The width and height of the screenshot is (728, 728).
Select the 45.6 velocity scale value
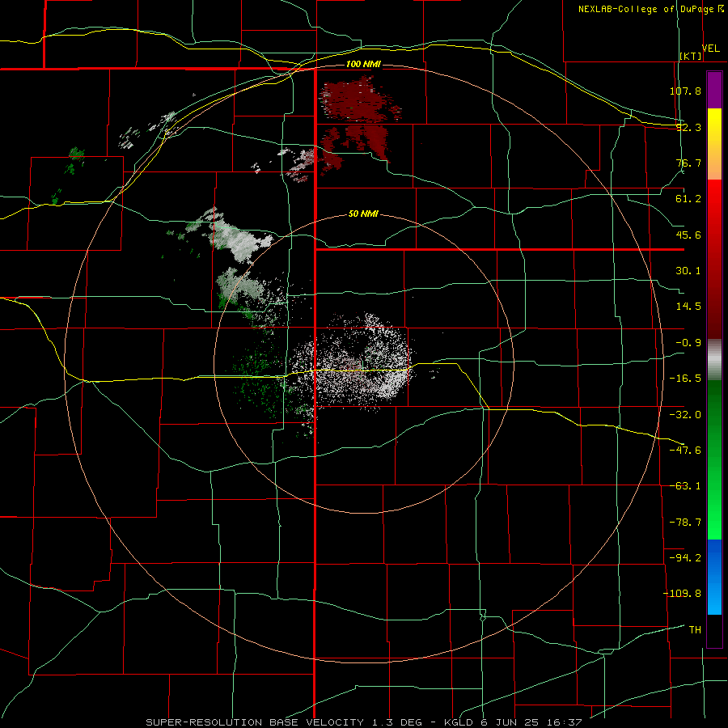pyautogui.click(x=688, y=235)
